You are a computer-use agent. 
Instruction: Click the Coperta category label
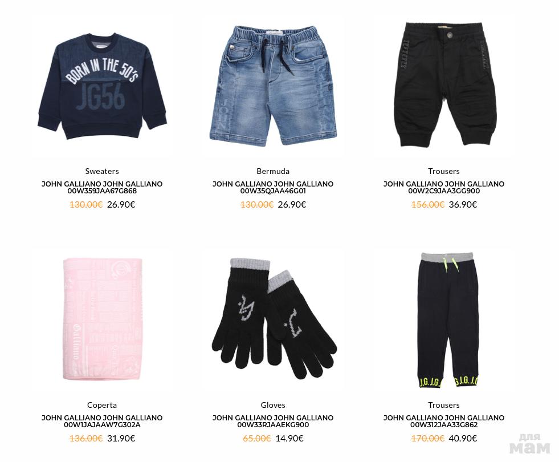(x=102, y=406)
